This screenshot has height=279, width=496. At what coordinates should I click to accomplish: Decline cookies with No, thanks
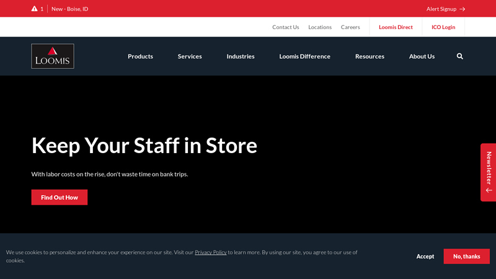(467, 257)
